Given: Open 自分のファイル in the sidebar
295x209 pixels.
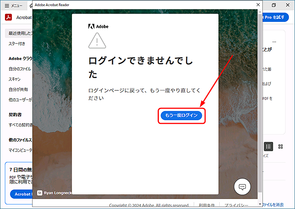Looking at the screenshot, I should pos(20,69).
